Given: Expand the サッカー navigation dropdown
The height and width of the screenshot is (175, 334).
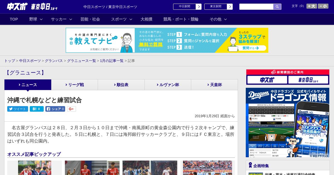Looking at the screenshot, I should [62, 19].
